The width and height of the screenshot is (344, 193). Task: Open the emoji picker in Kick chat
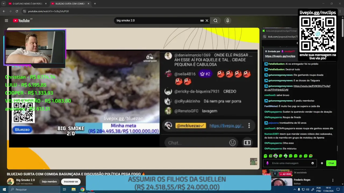point(313,163)
